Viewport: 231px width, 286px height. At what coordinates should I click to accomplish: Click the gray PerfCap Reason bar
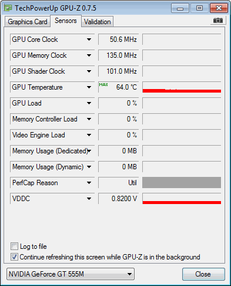click(182, 183)
